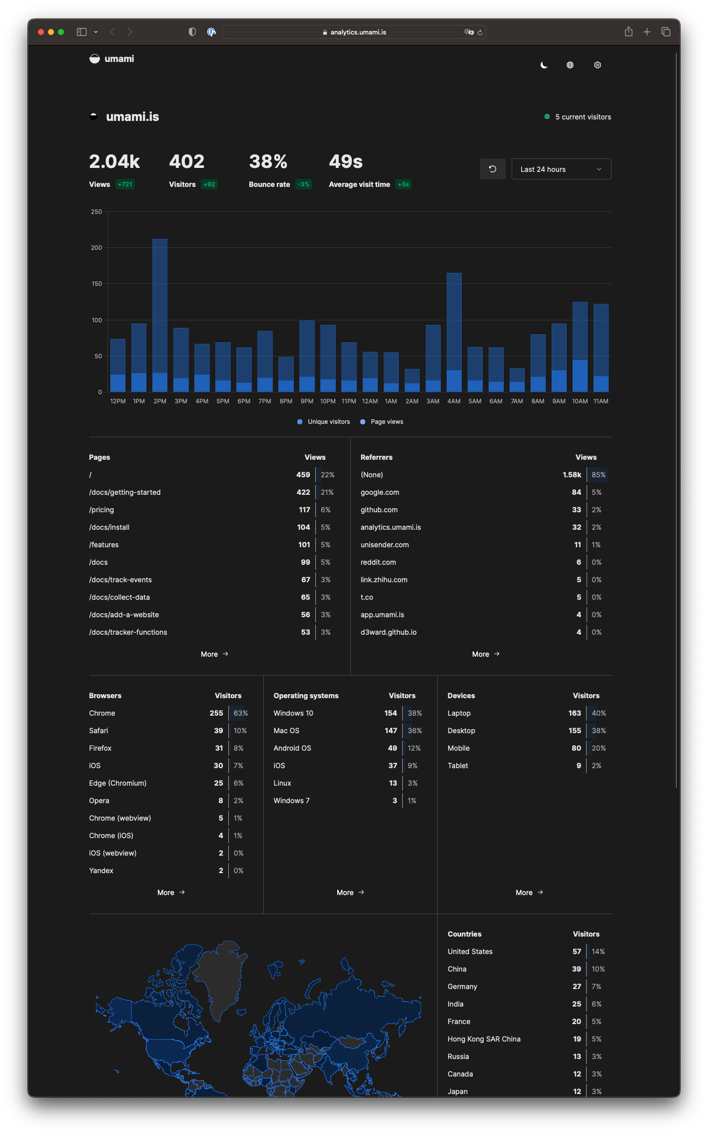Image resolution: width=708 pixels, height=1134 pixels.
Task: Select the /pricing page row
Action: pyautogui.click(x=214, y=510)
